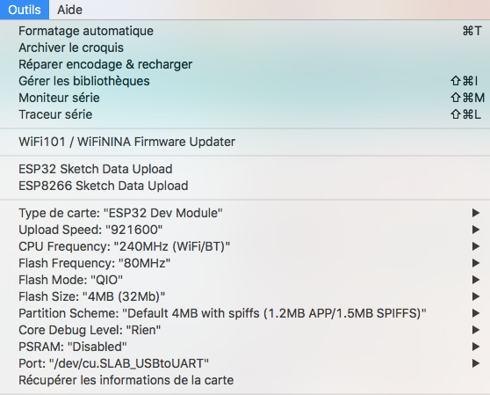Select Réparer encodage & recharger
This screenshot has height=395, width=490.
(245, 64)
